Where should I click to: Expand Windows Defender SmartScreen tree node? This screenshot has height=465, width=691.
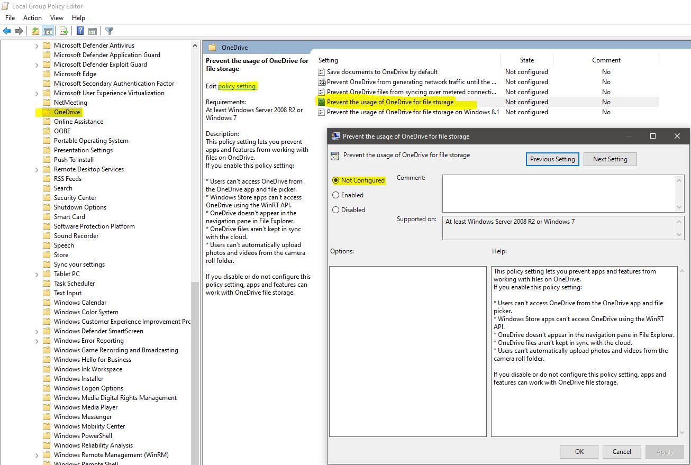[37, 331]
